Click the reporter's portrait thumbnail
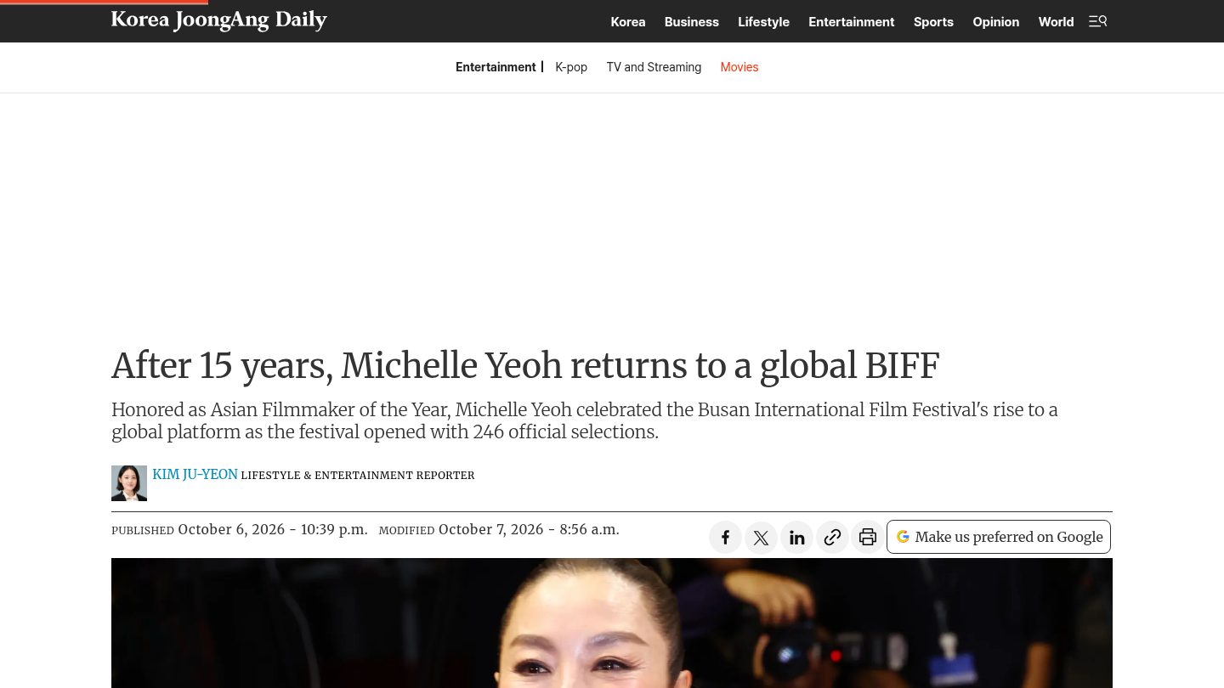This screenshot has height=688, width=1224. coord(129,483)
